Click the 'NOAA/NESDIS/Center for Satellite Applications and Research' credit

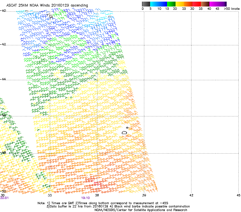point(141,210)
